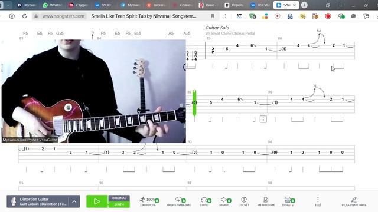This screenshot has height=212, width=378.
Task: Click the green shield extension icon
Action: pyautogui.click(x=252, y=16)
